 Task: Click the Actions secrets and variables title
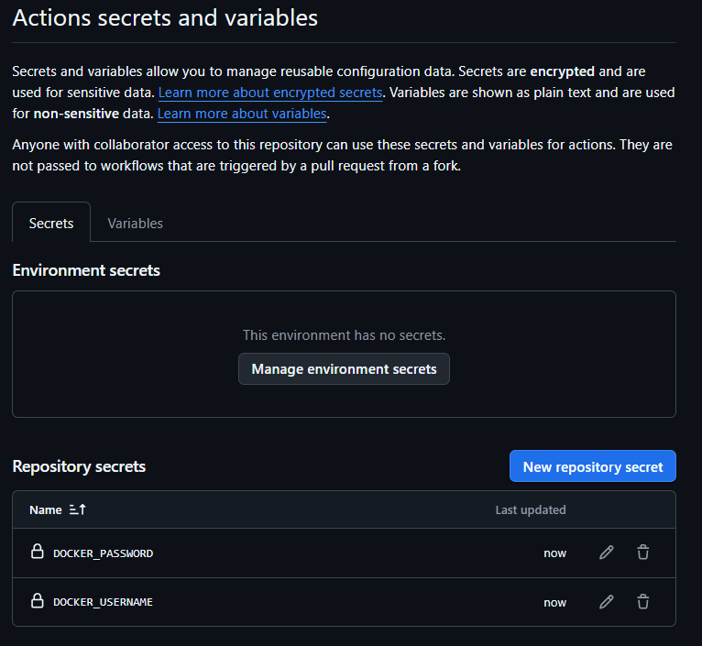click(165, 18)
